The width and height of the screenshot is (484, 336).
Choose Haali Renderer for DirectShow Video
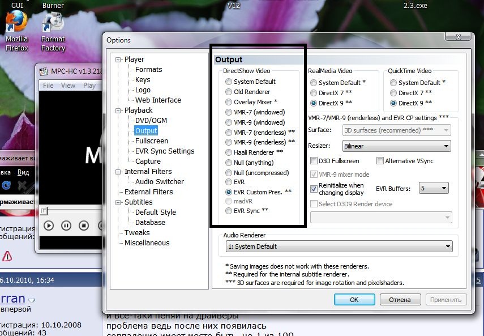[x=229, y=152]
